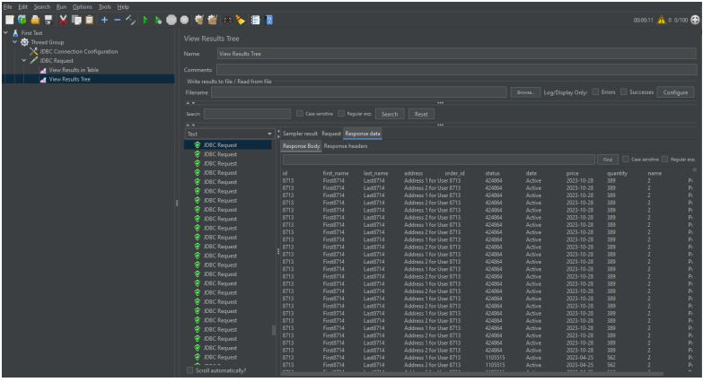Click the Filename input field
Screen dimensions: 703x382
pos(359,92)
